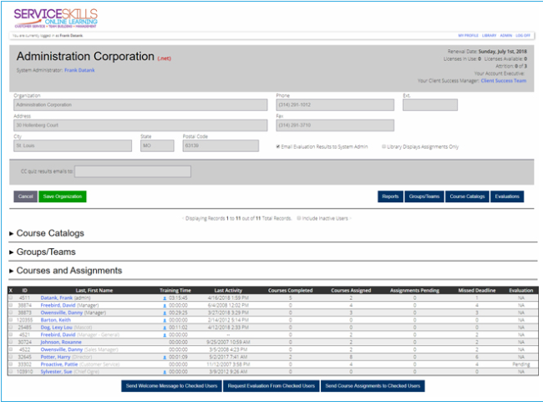Screen dimensions: 543x402
Task: Open Dog, Lexy Lou user link
Action: [57, 328]
